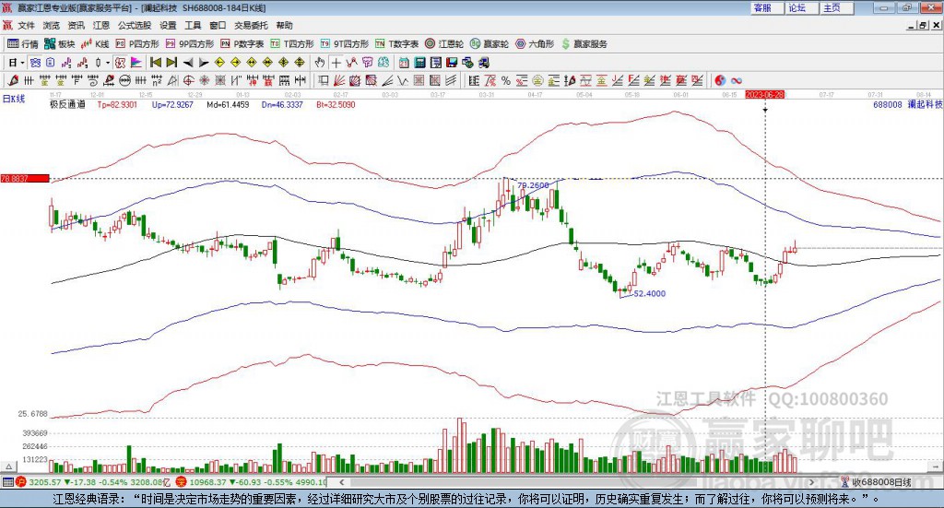Click the infinity symbol tool icon
Image resolution: width=944 pixels, height=508 pixels.
(737, 80)
